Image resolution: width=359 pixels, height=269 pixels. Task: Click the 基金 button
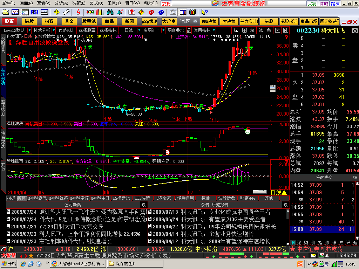69,21
